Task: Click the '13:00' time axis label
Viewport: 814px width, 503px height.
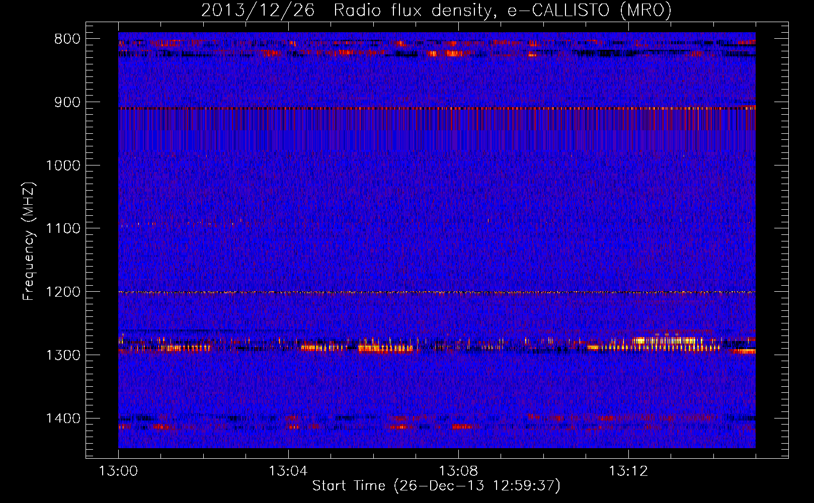Action: pos(118,471)
